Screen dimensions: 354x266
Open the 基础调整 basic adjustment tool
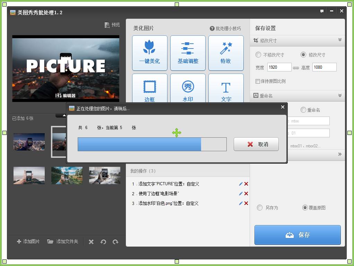188,53
